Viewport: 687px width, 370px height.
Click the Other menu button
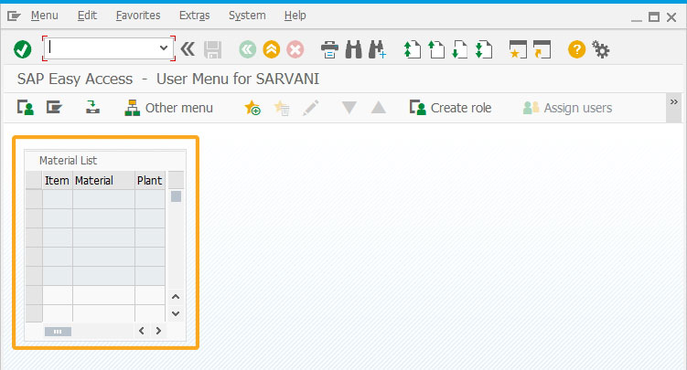click(x=168, y=108)
